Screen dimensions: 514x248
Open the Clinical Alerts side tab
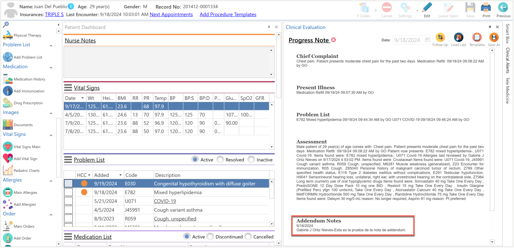(x=507, y=60)
